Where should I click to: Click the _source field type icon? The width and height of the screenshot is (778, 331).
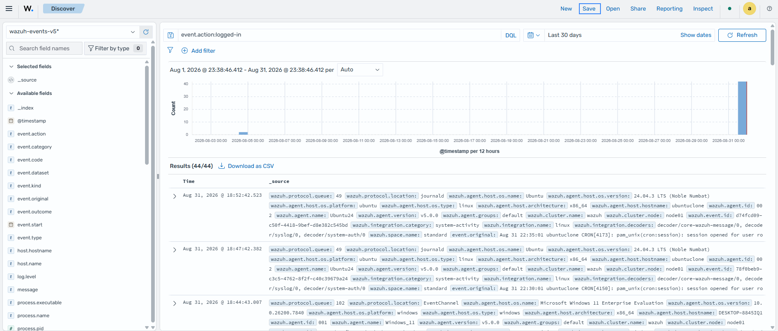point(11,80)
